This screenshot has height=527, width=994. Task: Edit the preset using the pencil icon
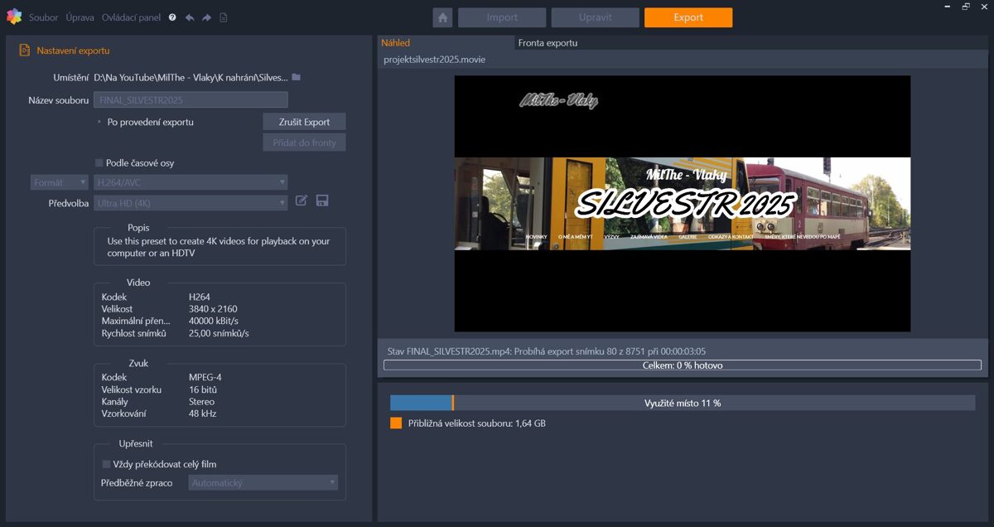(302, 201)
